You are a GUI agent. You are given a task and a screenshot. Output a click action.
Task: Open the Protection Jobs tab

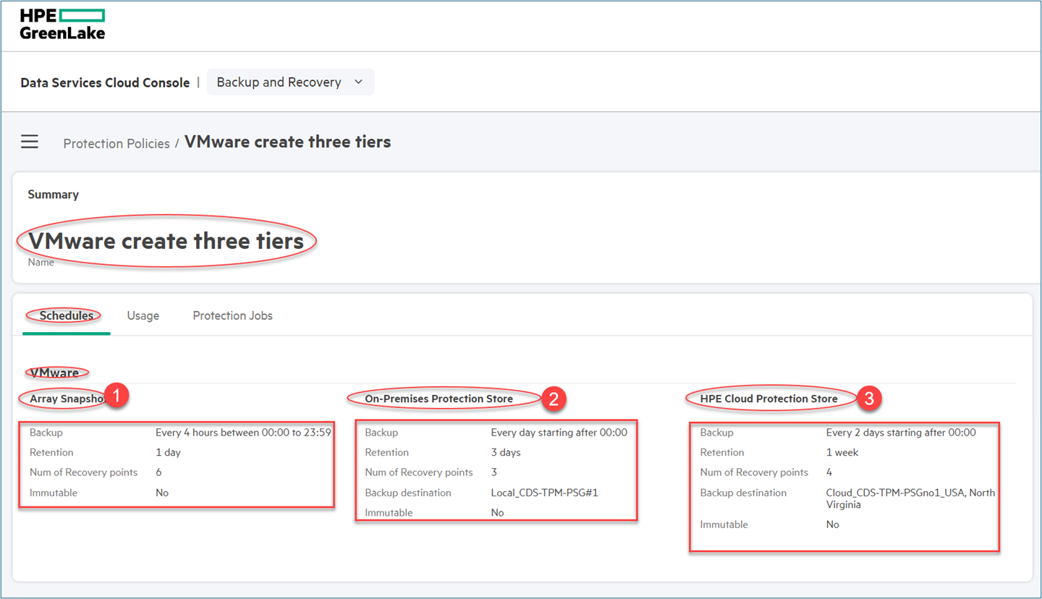pos(232,315)
